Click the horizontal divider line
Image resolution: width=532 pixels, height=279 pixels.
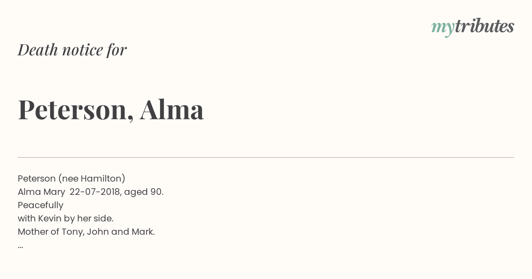point(266,157)
